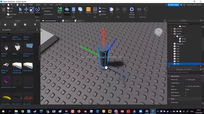This screenshot has width=204, height=114.
Task: Open Firefox from the Windows taskbar
Action: tap(79, 111)
